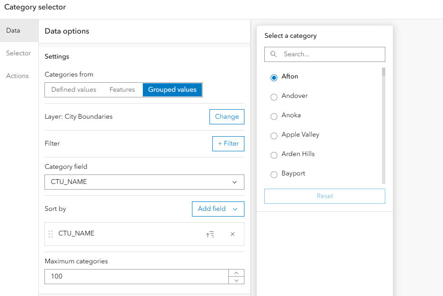Select Apple Valley radio button
The width and height of the screenshot is (443, 296).
coord(274,136)
